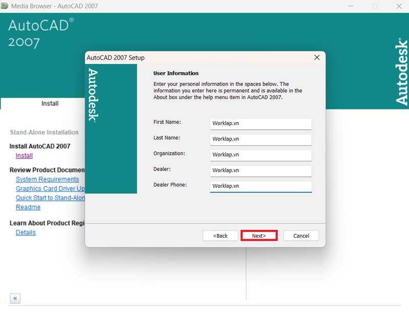Click the Dealer Phone input field

261,186
